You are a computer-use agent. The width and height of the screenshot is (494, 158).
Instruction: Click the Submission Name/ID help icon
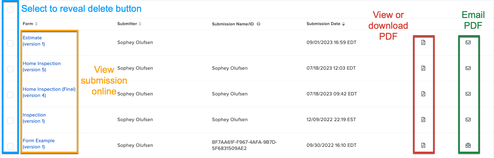258,24
